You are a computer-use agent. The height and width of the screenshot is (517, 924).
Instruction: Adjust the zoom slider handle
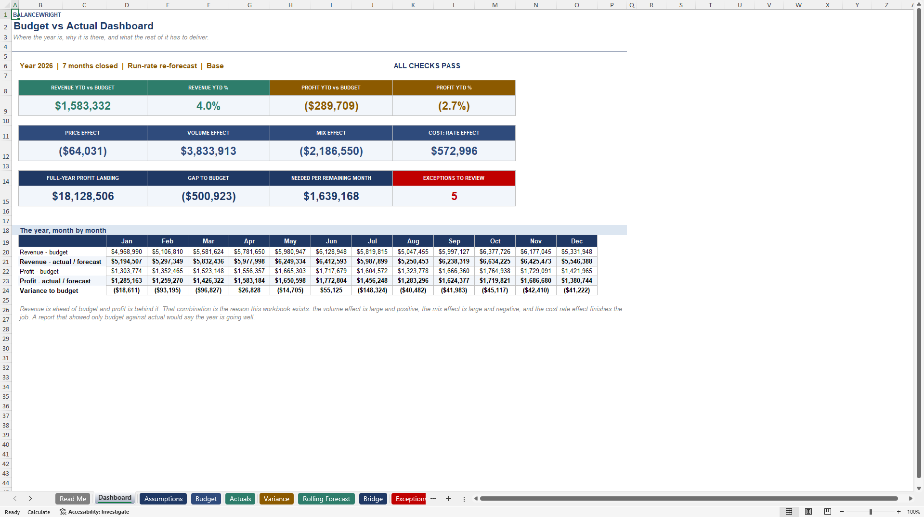[x=871, y=512]
